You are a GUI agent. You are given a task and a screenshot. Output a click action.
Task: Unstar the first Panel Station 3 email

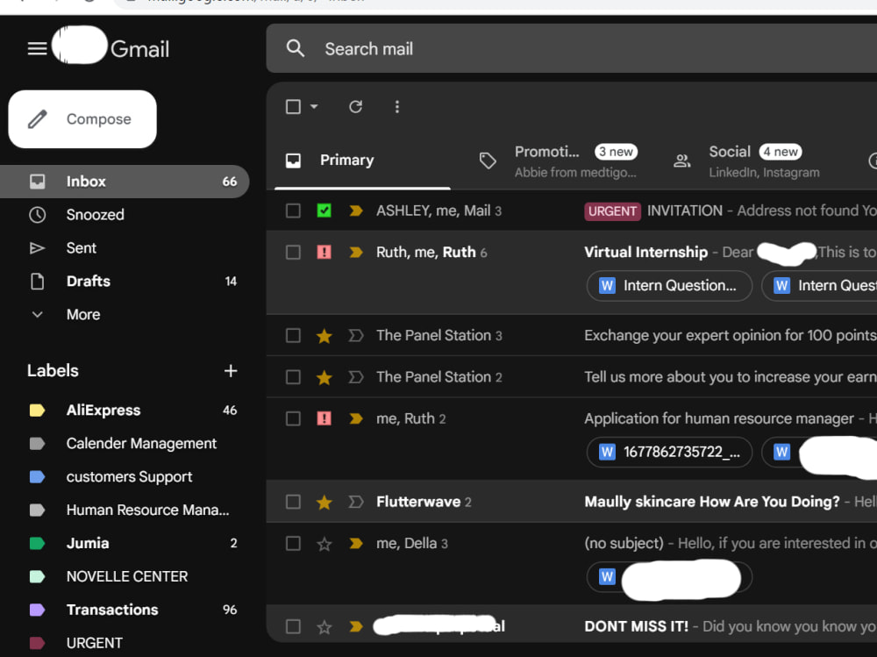pyautogui.click(x=324, y=335)
